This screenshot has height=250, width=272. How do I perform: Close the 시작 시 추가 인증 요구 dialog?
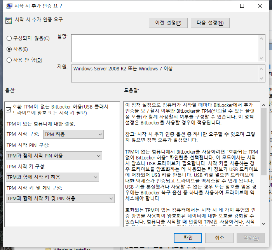[x=260, y=6]
